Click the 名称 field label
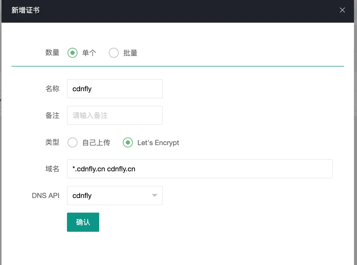The image size is (357, 265). click(52, 89)
